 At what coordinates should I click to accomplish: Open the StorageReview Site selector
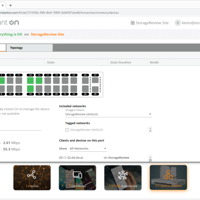(152, 23)
